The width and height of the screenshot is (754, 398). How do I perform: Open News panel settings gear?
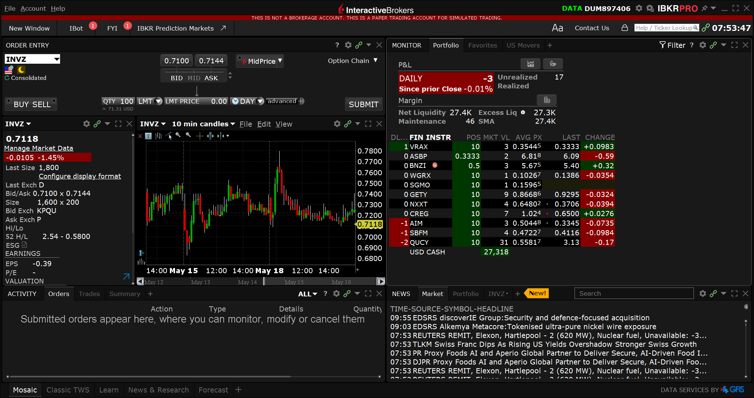pos(703,293)
